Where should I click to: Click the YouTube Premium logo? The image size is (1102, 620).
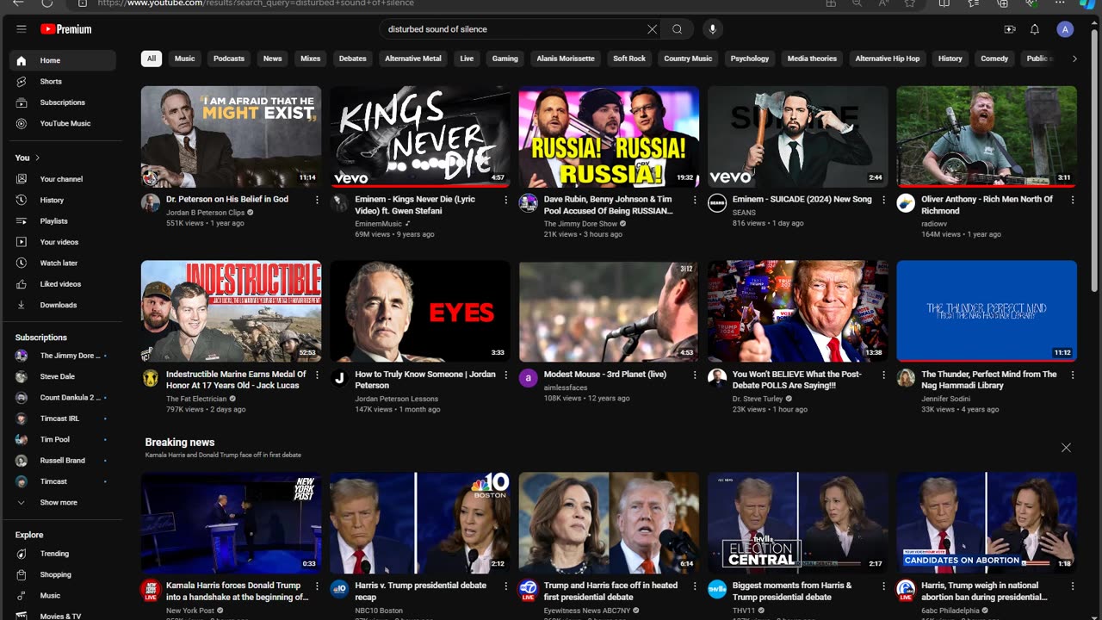(65, 29)
